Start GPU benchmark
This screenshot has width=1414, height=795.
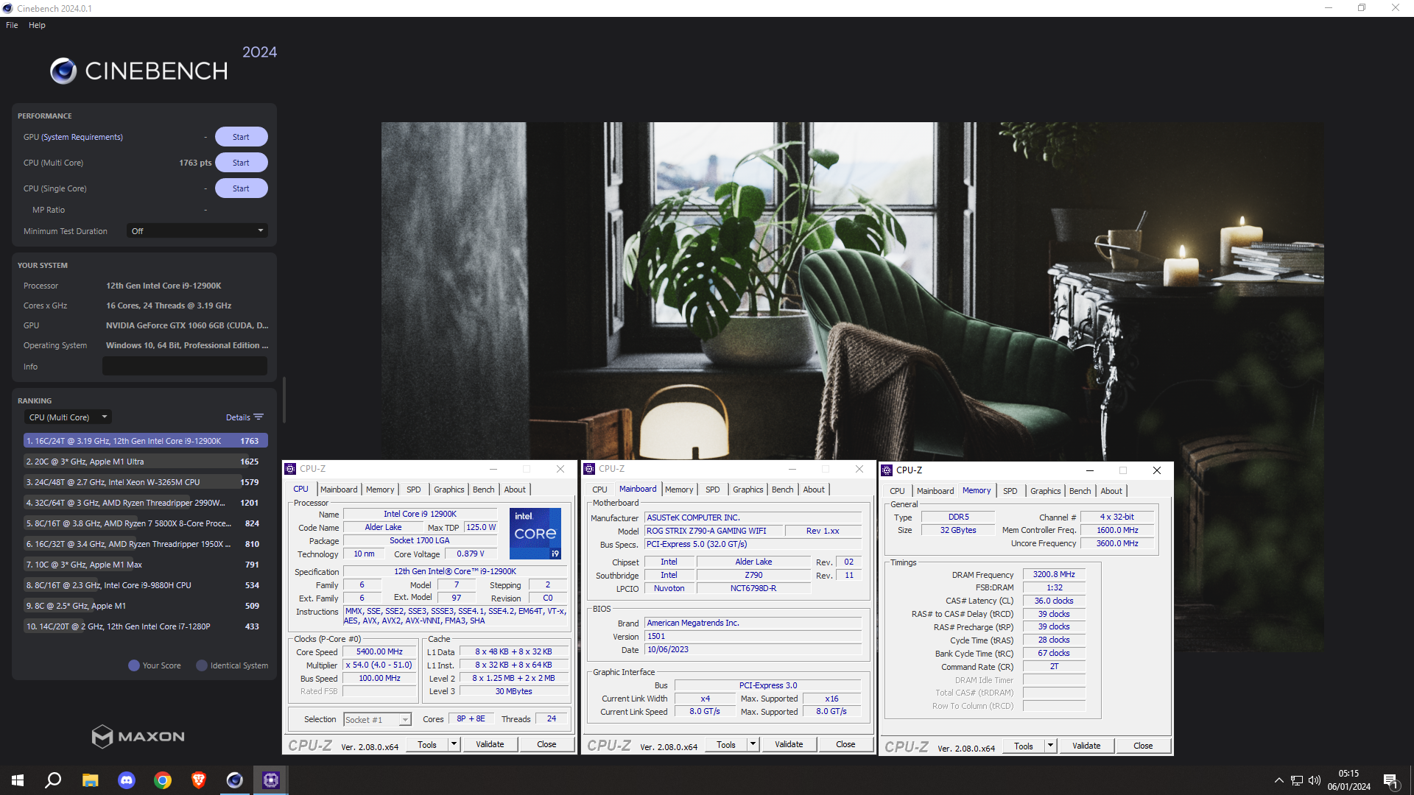(x=241, y=137)
